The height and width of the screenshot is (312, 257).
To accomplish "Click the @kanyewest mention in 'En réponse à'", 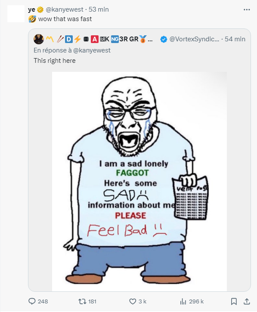I will click(x=92, y=50).
